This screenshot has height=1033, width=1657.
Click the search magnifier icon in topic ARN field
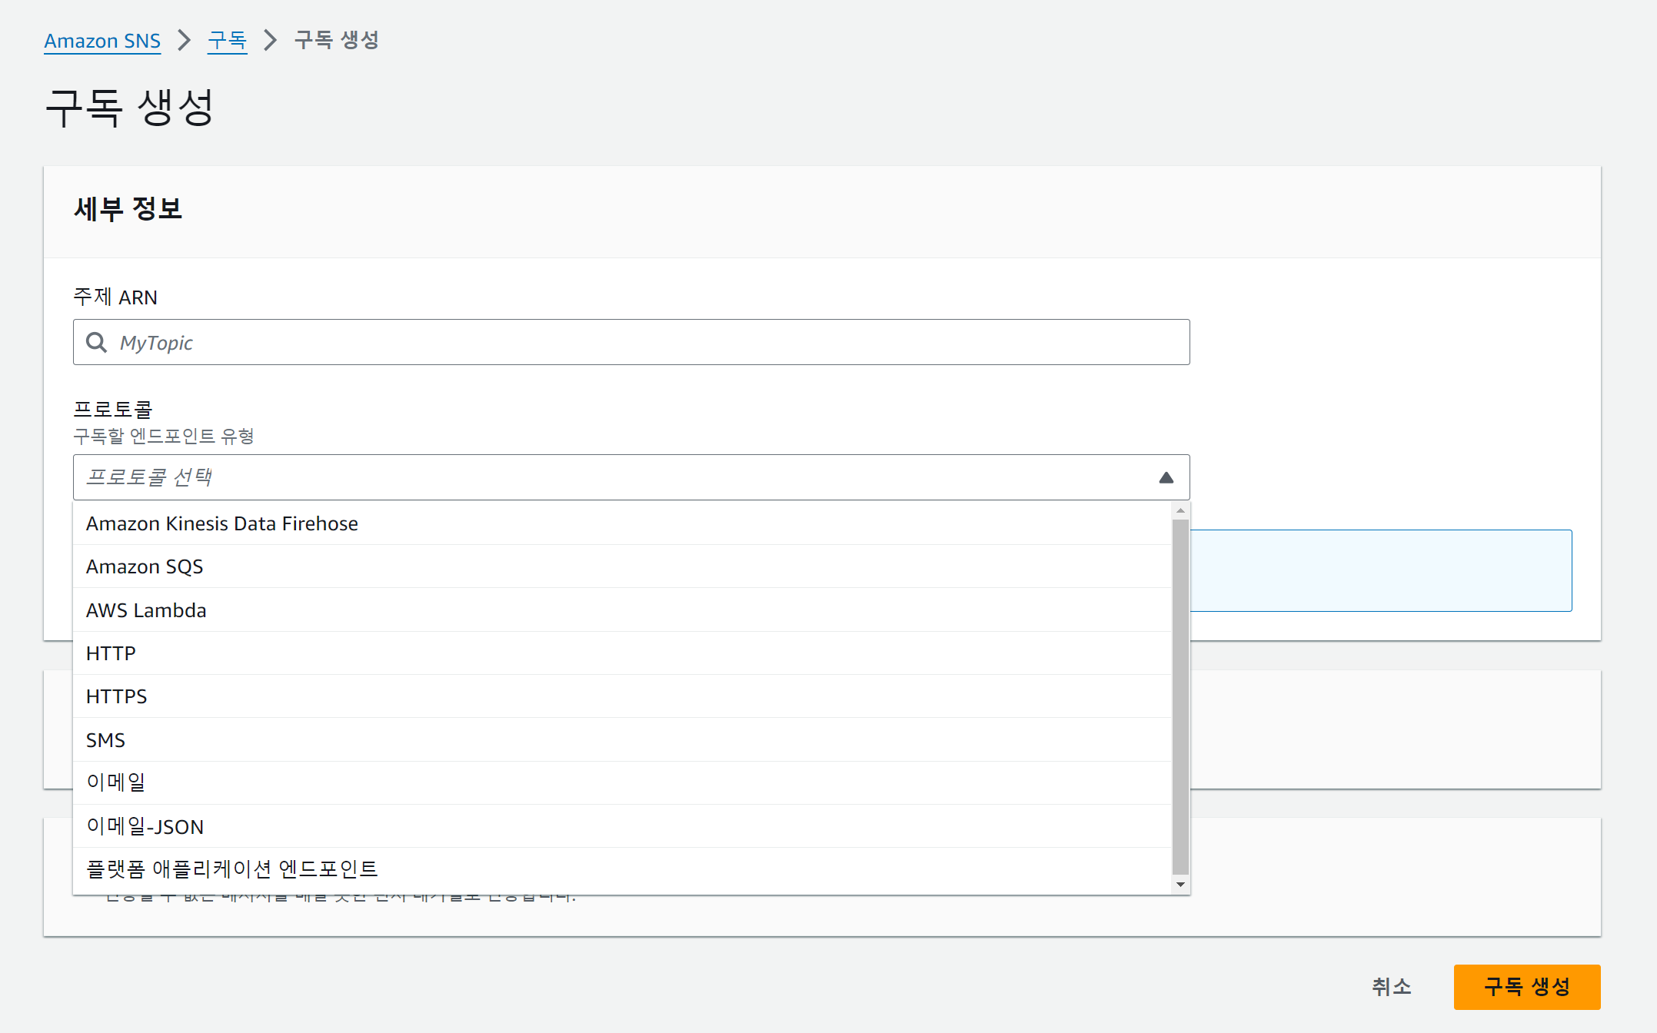[96, 342]
